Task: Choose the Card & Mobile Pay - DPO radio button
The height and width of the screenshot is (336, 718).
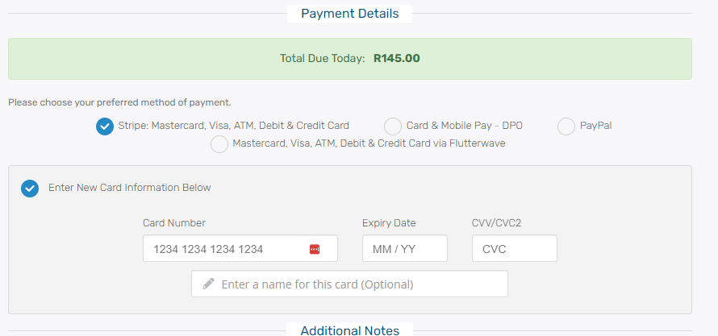Action: click(x=393, y=126)
